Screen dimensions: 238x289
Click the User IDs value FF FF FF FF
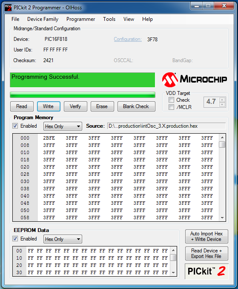tap(55, 50)
